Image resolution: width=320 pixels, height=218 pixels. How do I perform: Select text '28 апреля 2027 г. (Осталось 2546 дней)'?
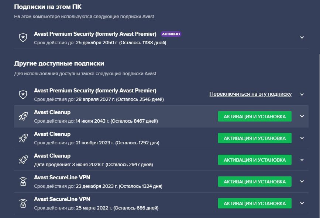[x=120, y=99]
